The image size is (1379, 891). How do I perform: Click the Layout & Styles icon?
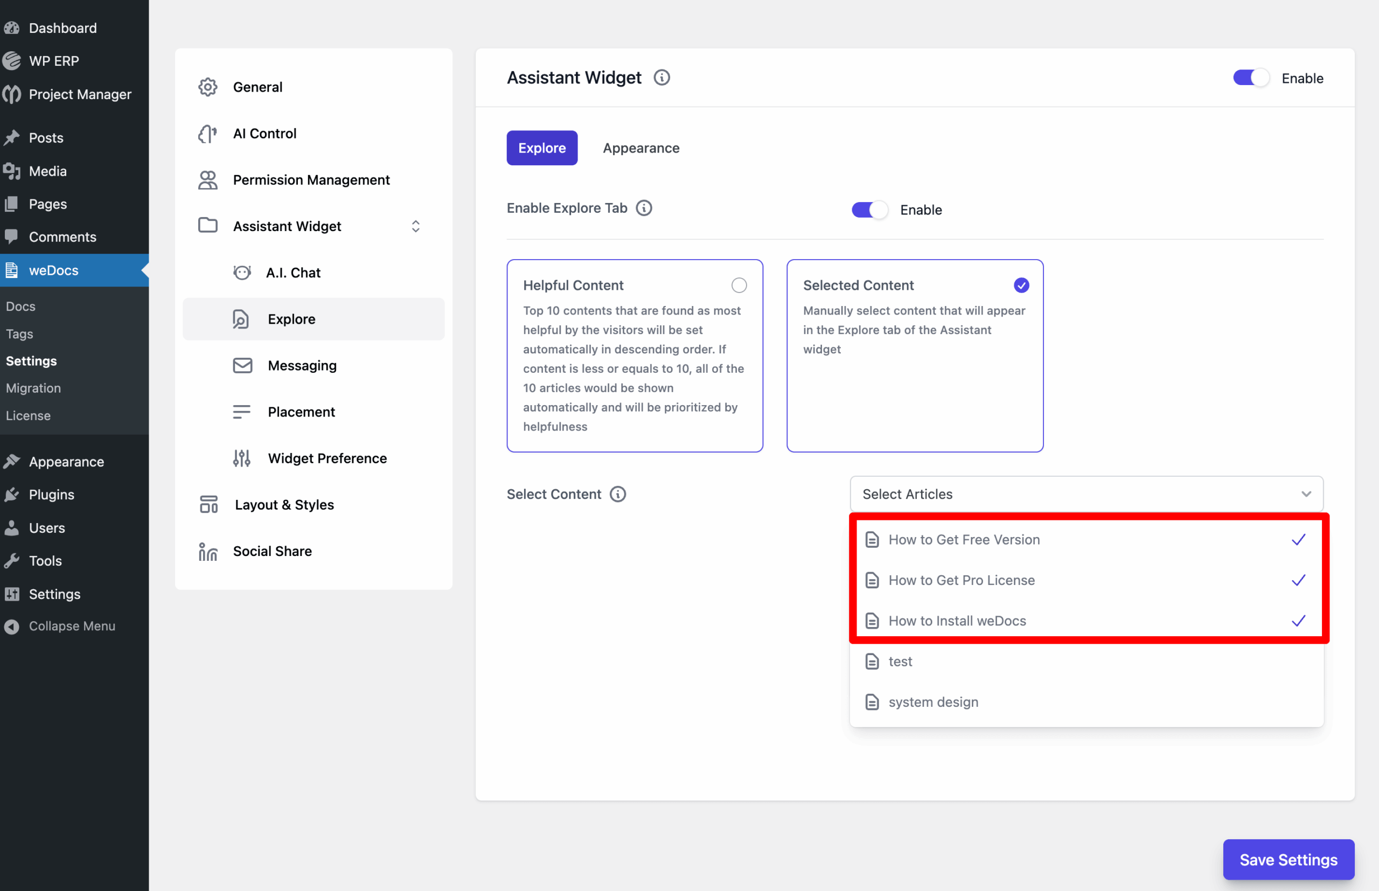tap(208, 505)
